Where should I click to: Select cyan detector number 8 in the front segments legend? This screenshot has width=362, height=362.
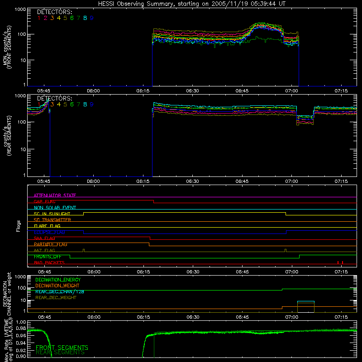click(85, 18)
